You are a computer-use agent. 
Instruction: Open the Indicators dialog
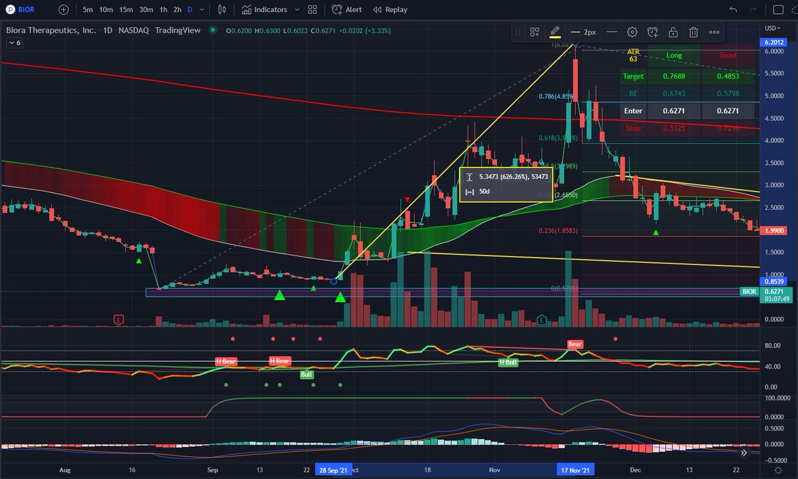(x=265, y=10)
